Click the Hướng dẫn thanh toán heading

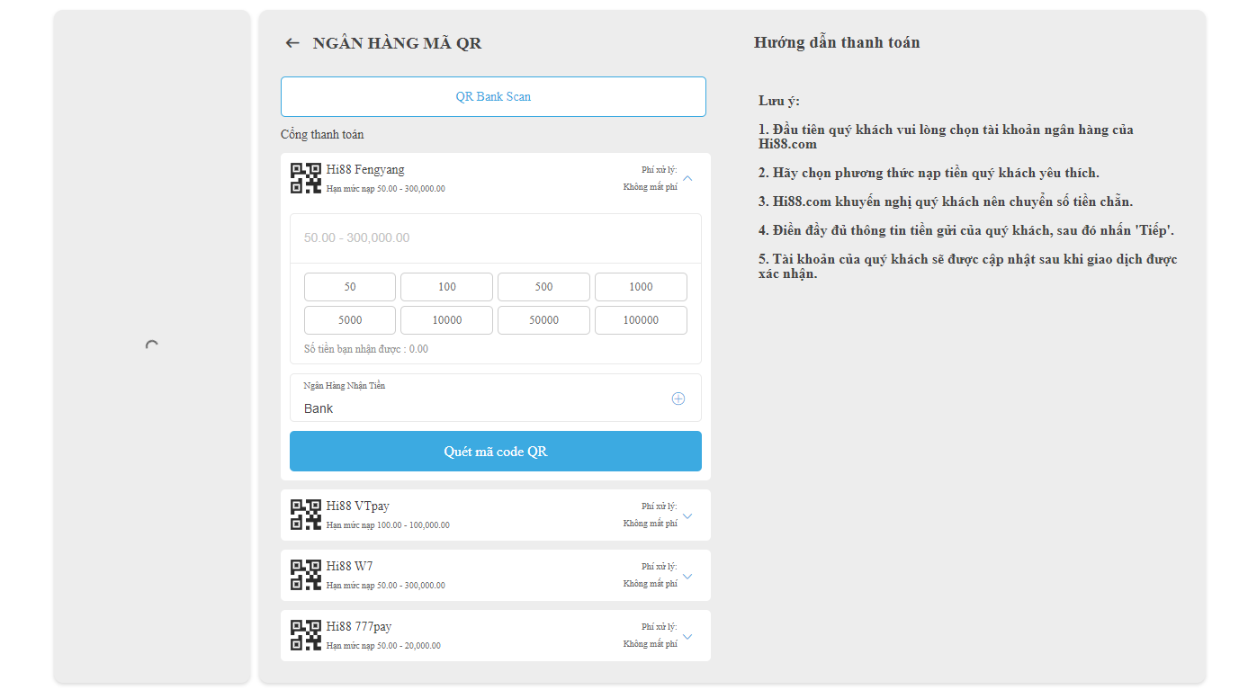tap(837, 42)
